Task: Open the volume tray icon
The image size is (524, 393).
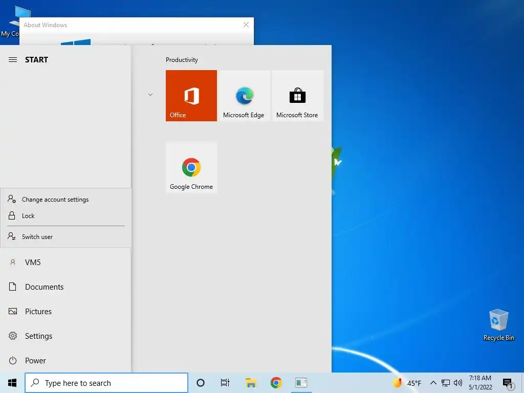Action: [458, 383]
